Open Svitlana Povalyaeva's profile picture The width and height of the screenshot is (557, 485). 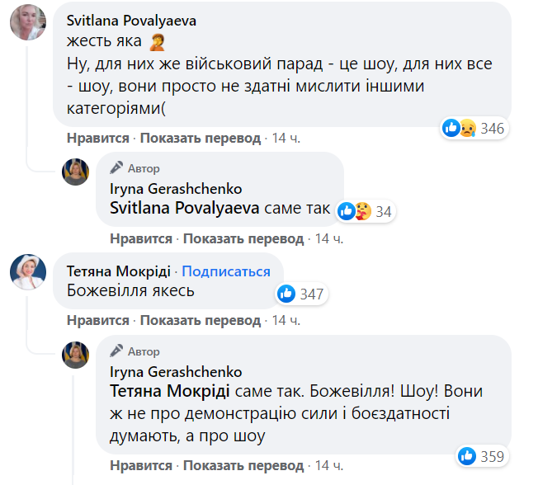click(x=27, y=22)
